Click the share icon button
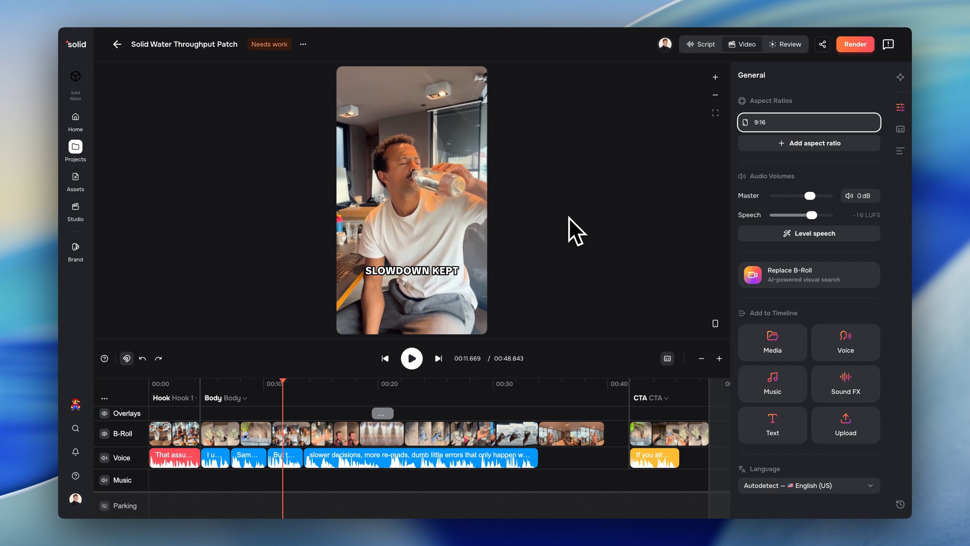Screen dimensions: 970x546 (822, 44)
